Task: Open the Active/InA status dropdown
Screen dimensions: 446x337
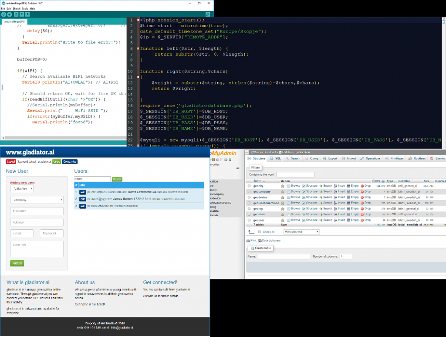Action: (22, 189)
